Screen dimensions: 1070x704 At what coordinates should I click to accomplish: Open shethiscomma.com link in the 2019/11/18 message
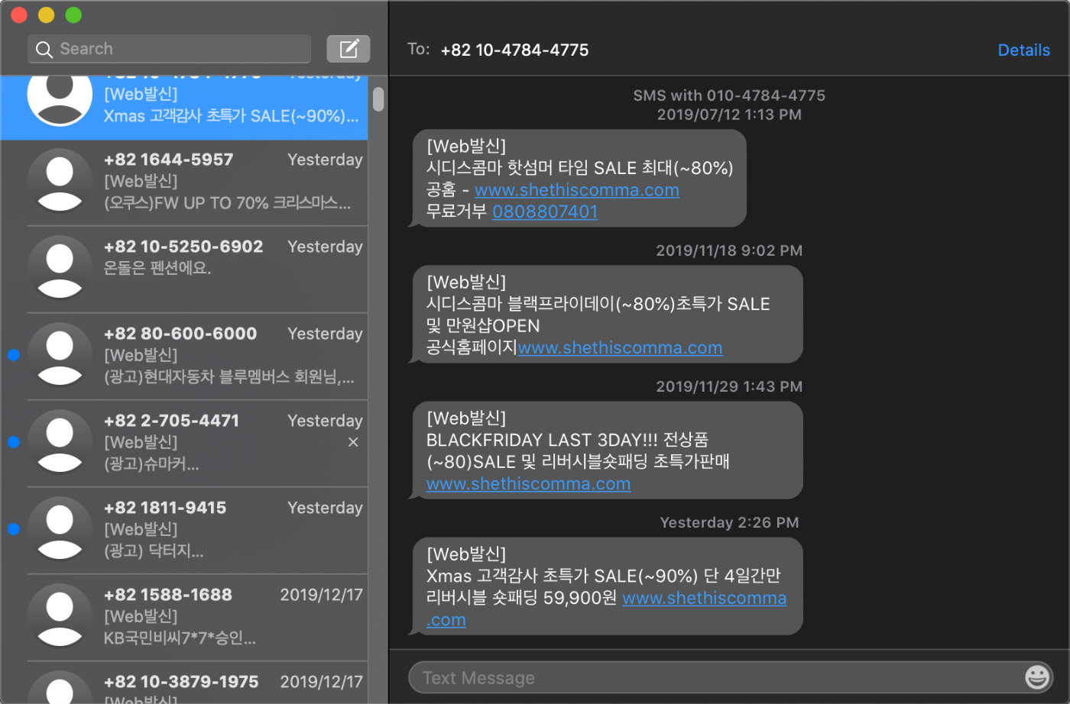coord(620,348)
